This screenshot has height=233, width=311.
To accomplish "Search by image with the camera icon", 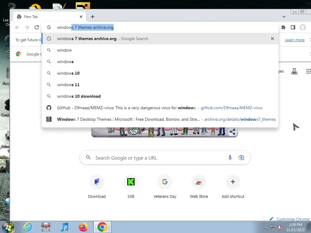I will point(241,158).
